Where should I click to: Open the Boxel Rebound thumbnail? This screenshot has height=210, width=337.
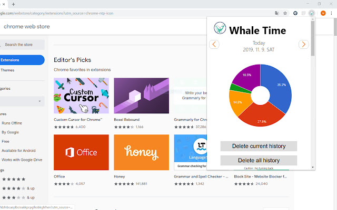click(x=142, y=96)
